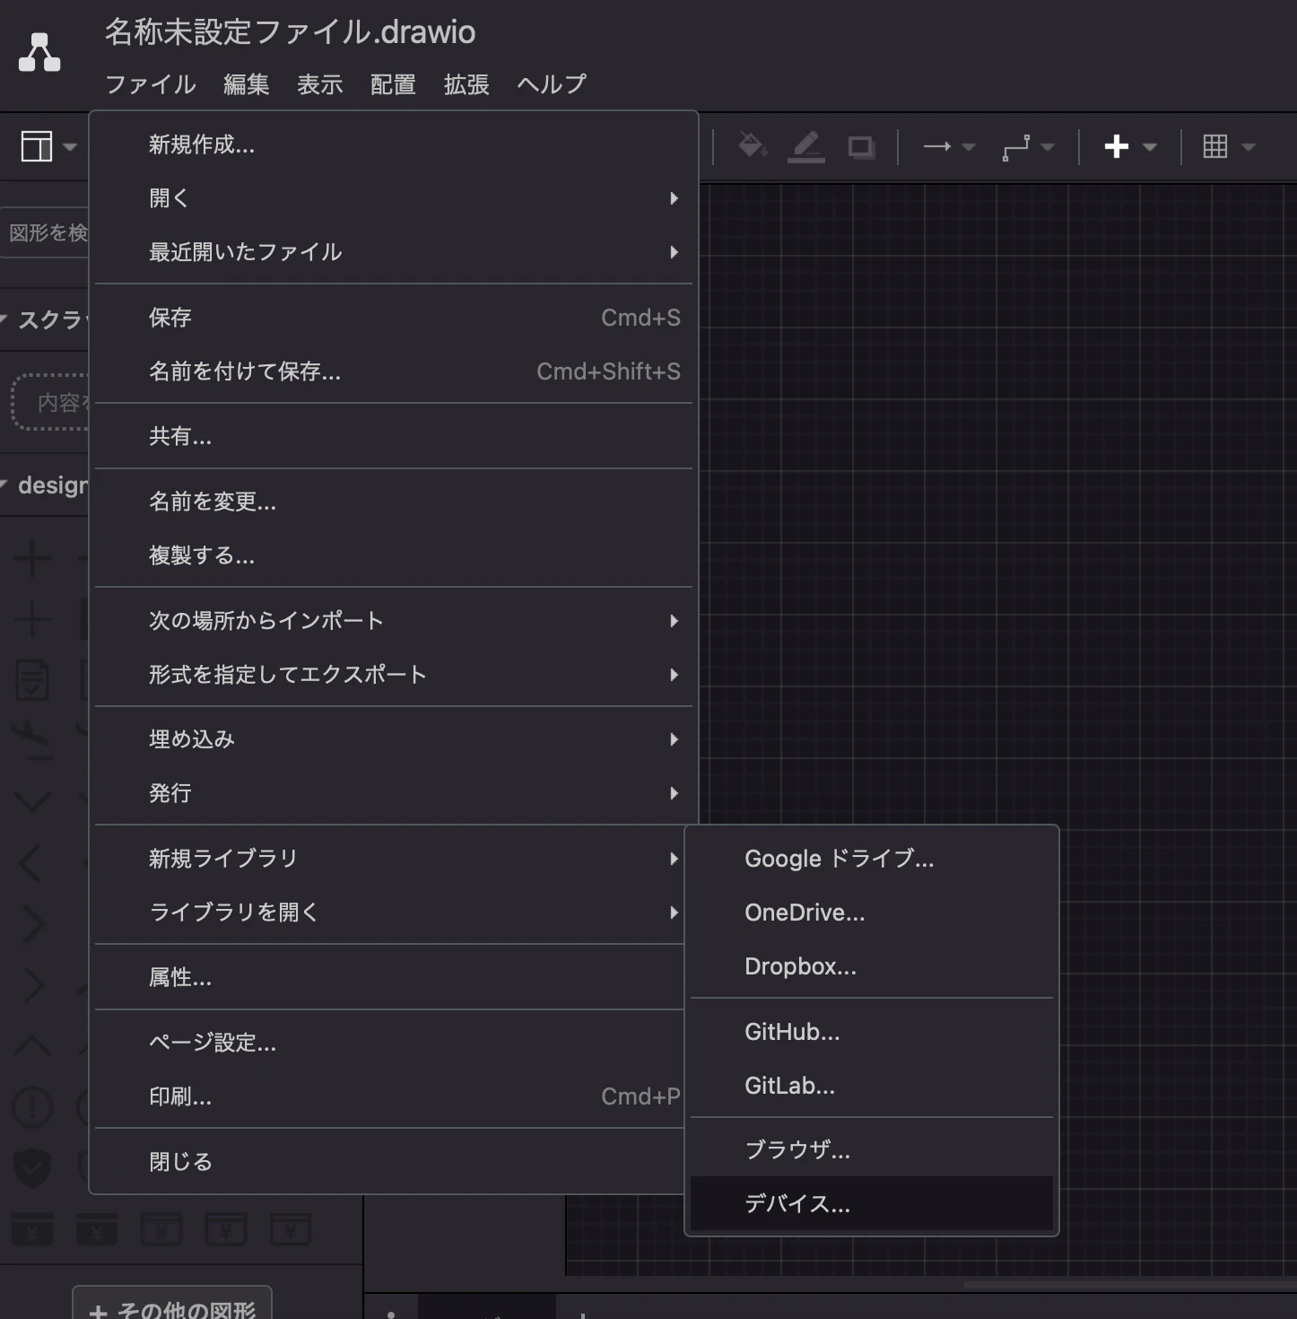
Task: Open the 表示 menu
Action: [x=320, y=84]
